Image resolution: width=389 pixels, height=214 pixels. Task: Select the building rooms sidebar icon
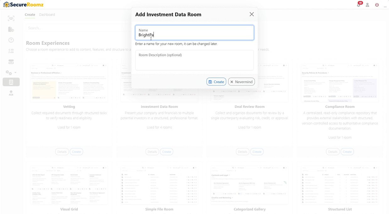(11, 82)
